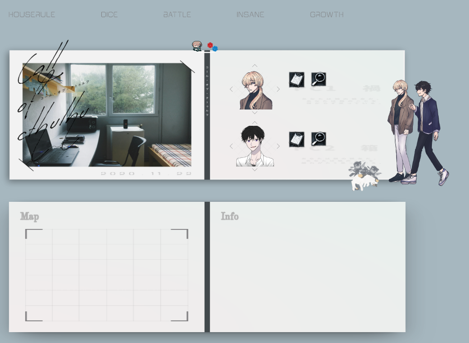Select the blonde character portrait
The height and width of the screenshot is (343, 469).
[255, 91]
